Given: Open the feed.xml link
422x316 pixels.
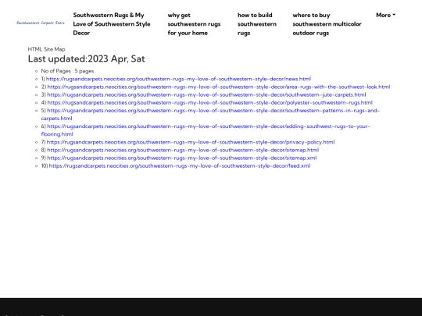Looking at the screenshot, I should pyautogui.click(x=180, y=165).
